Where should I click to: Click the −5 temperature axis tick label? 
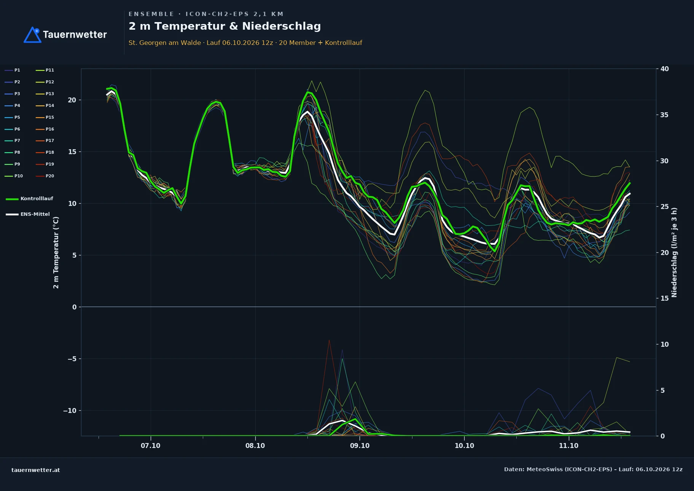click(72, 359)
